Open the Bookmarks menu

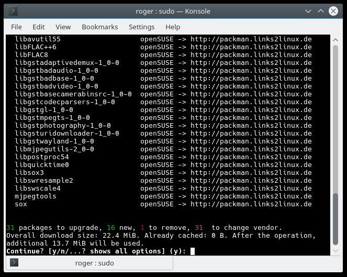pos(100,27)
